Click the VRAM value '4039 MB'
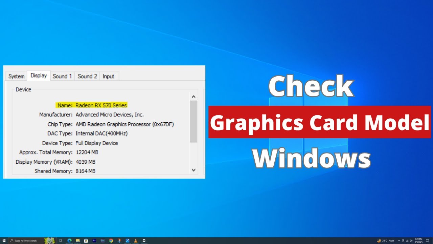Viewport: 433px width, 244px height. (85, 162)
